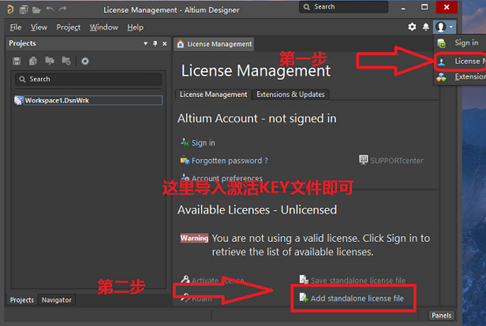The height and width of the screenshot is (326, 486).
Task: Open the Projects panel settings gear
Action: [85, 61]
